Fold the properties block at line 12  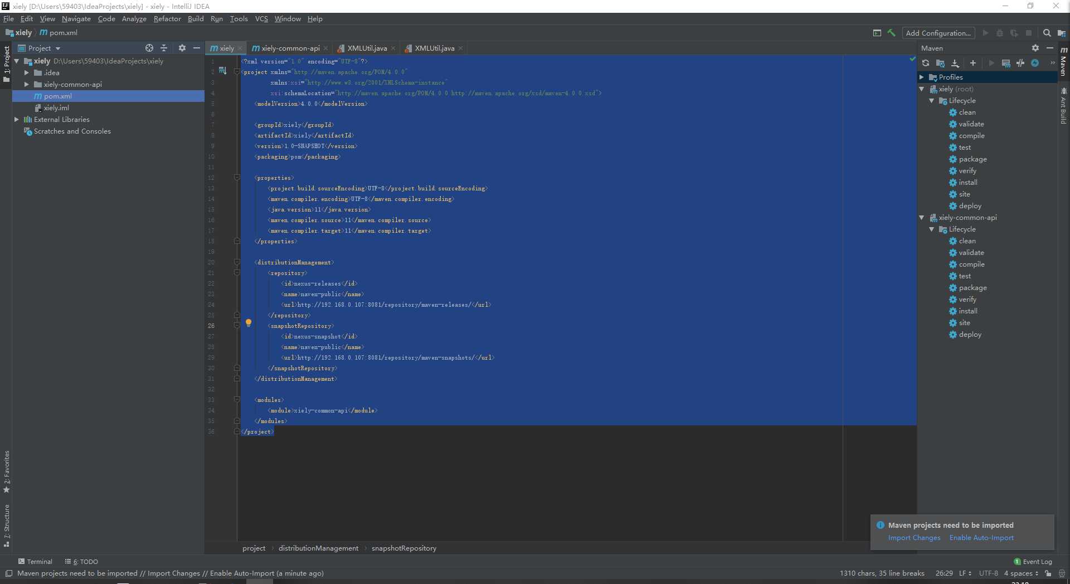[237, 178]
